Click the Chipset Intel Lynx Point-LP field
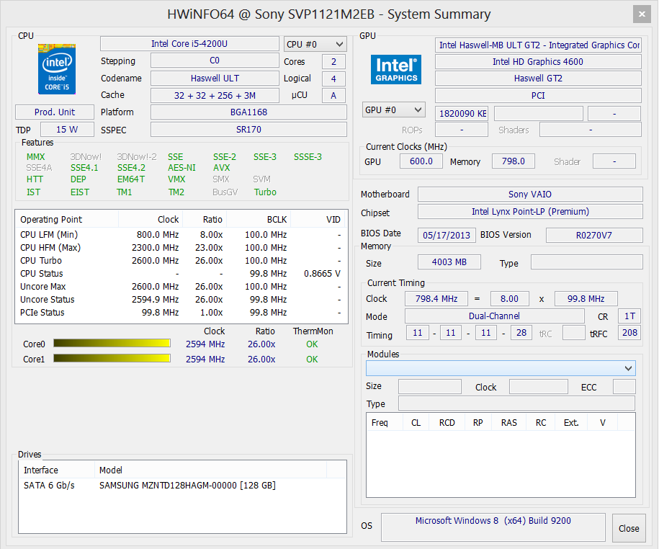 [x=530, y=211]
